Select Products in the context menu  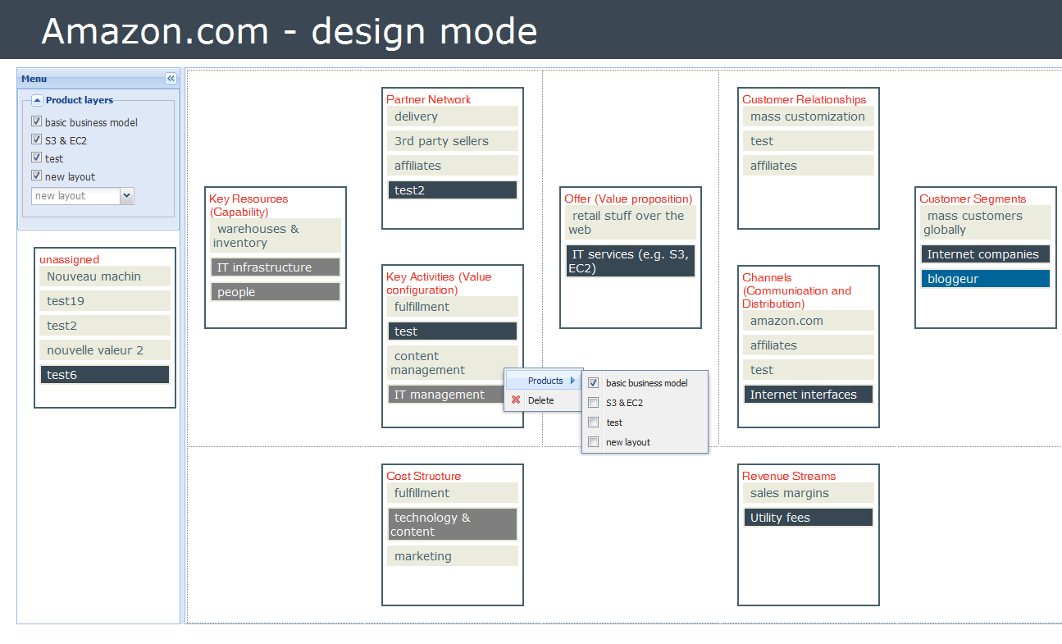coord(545,381)
